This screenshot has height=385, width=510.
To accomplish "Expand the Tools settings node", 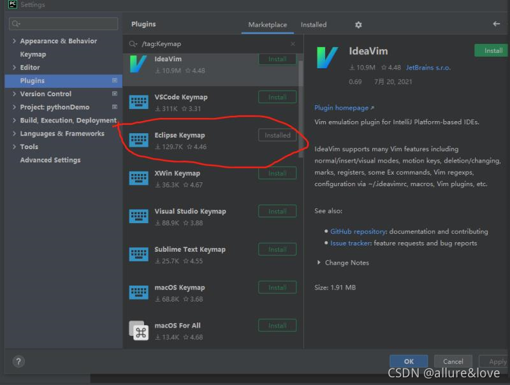I will [14, 147].
